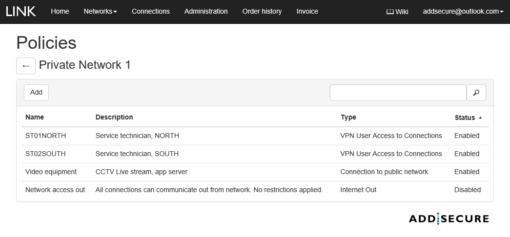
Task: Sort by Status column arrow
Action: pyautogui.click(x=480, y=118)
